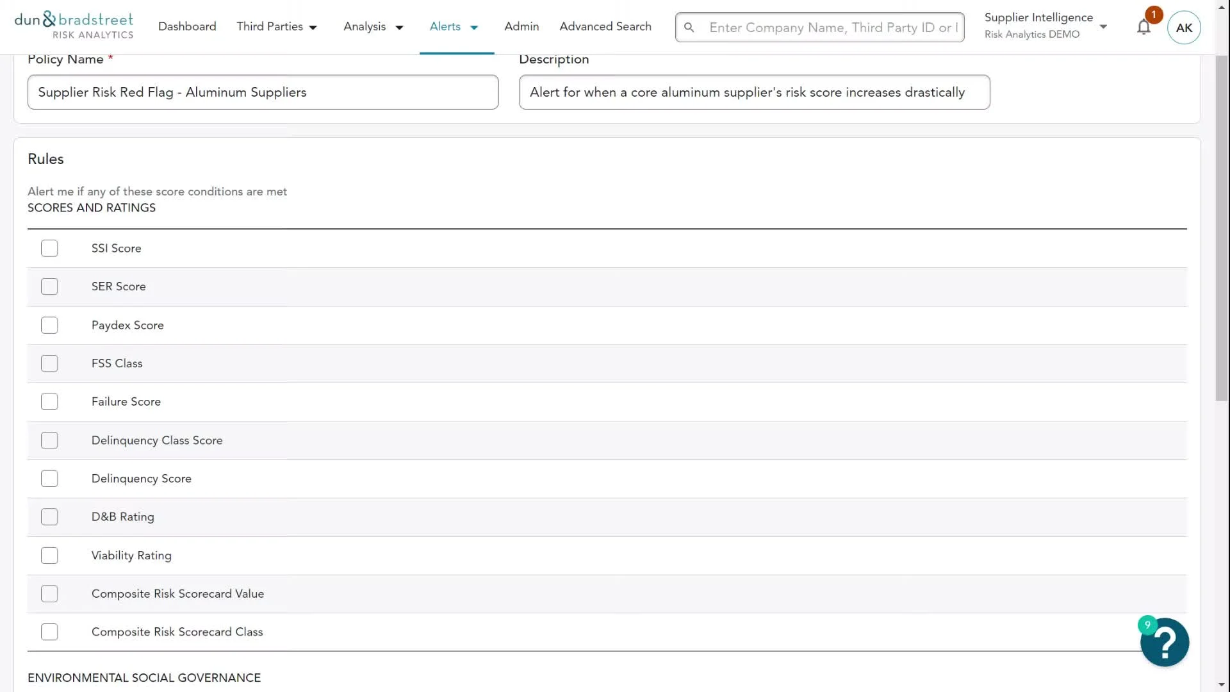
Task: Click the Policy Name input field
Action: 263,92
